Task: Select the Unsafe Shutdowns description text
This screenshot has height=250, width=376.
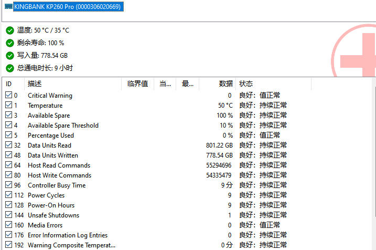Action: [x=53, y=215]
